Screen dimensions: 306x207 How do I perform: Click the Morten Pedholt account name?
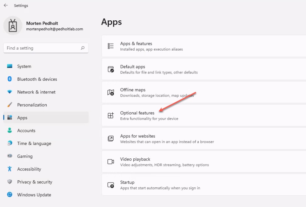(42, 23)
